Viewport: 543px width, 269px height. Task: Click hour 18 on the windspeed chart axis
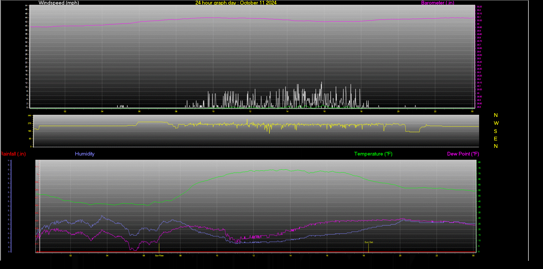(x=361, y=111)
